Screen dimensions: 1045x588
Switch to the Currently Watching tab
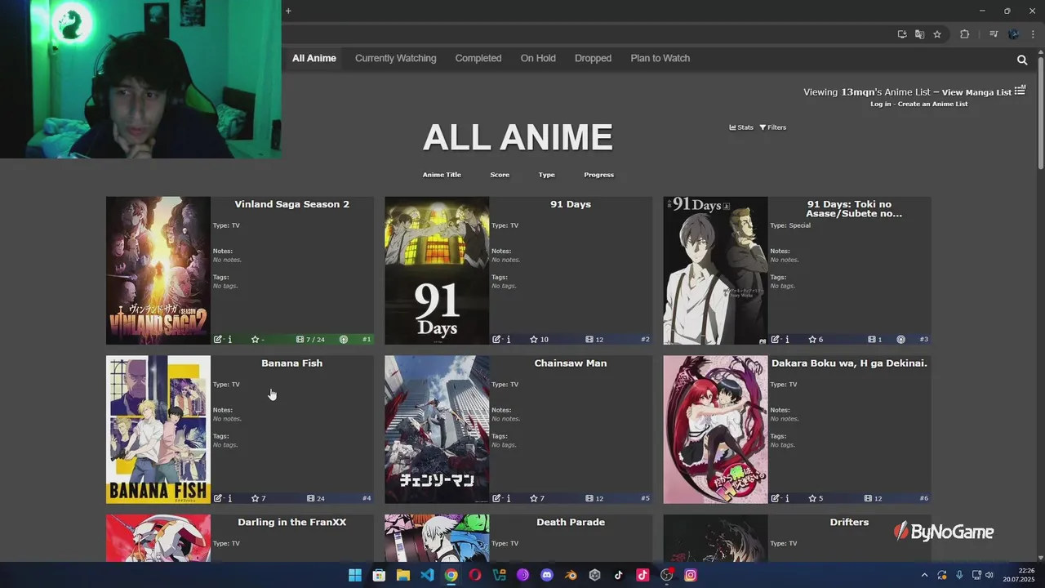396,58
